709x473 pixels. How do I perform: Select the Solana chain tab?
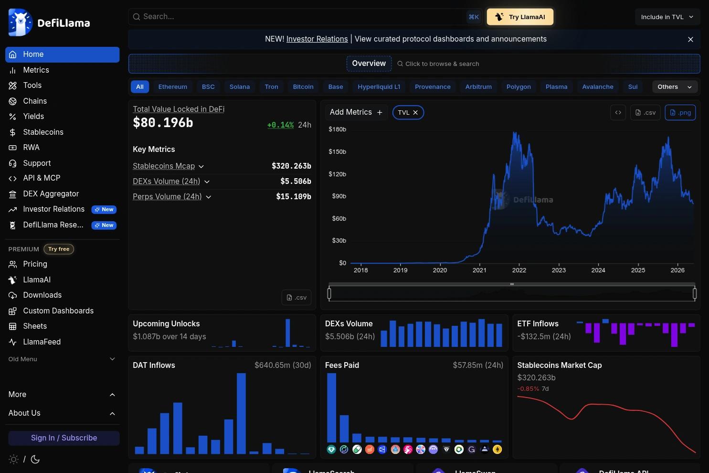tap(240, 87)
